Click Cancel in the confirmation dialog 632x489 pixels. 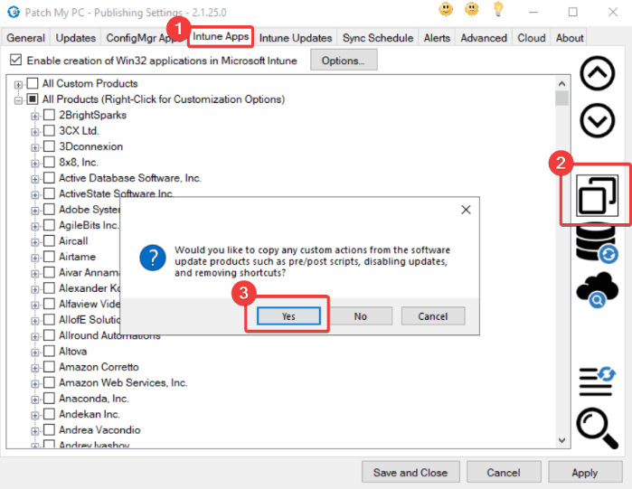[433, 316]
